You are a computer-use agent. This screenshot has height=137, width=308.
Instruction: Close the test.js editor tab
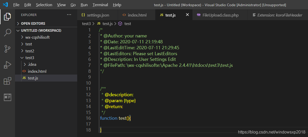point(187,15)
